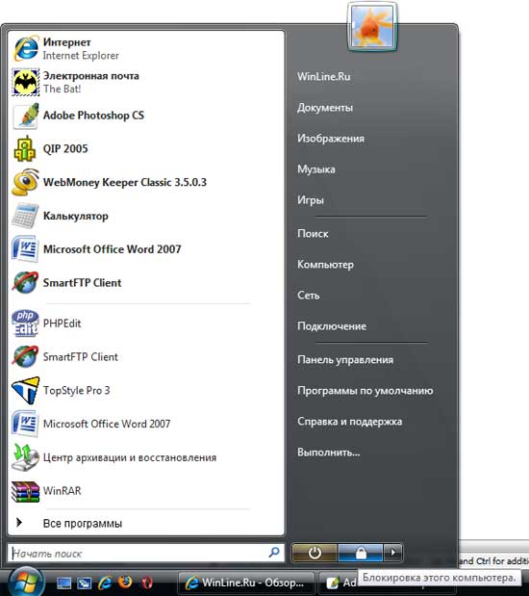Screen dimensions: 529x596
Task: Click the Opera quick launch icon
Action: point(147,583)
